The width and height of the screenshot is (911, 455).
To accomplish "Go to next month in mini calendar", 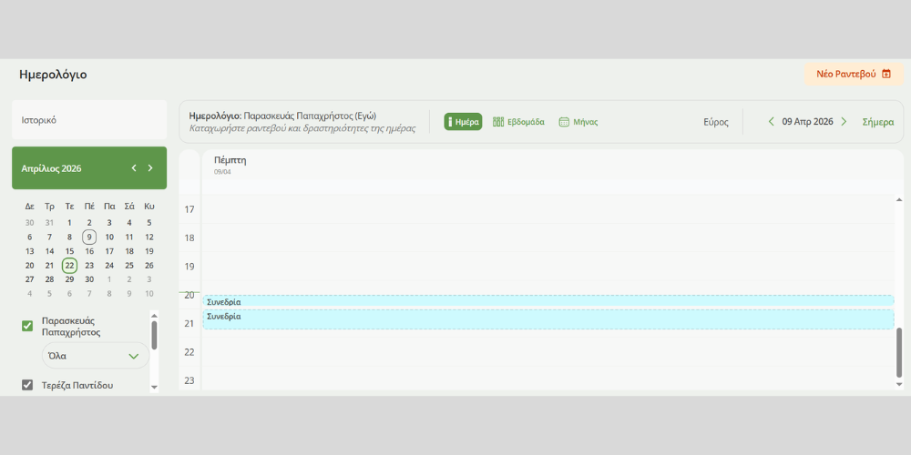I will [x=150, y=168].
